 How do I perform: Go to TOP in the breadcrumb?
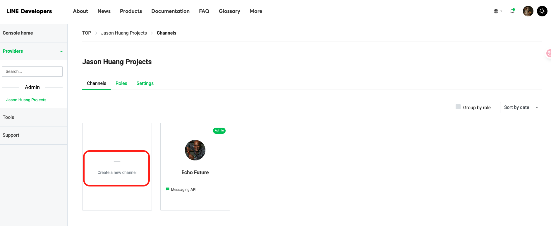pyautogui.click(x=87, y=33)
